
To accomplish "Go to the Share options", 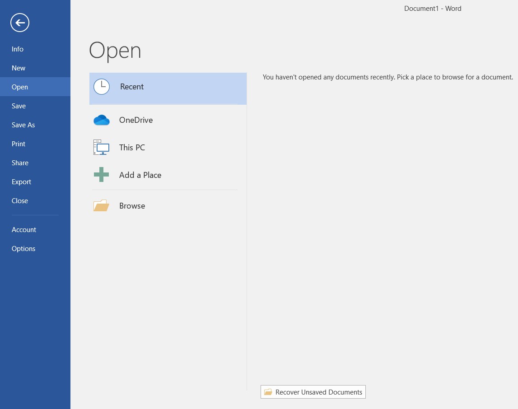I will [20, 163].
